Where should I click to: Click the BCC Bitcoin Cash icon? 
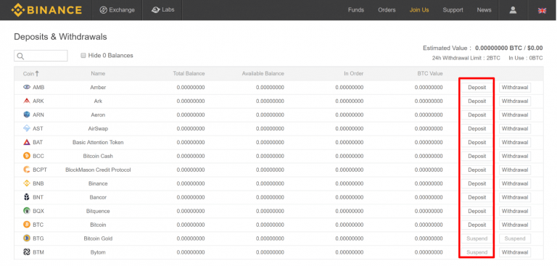[x=27, y=156]
